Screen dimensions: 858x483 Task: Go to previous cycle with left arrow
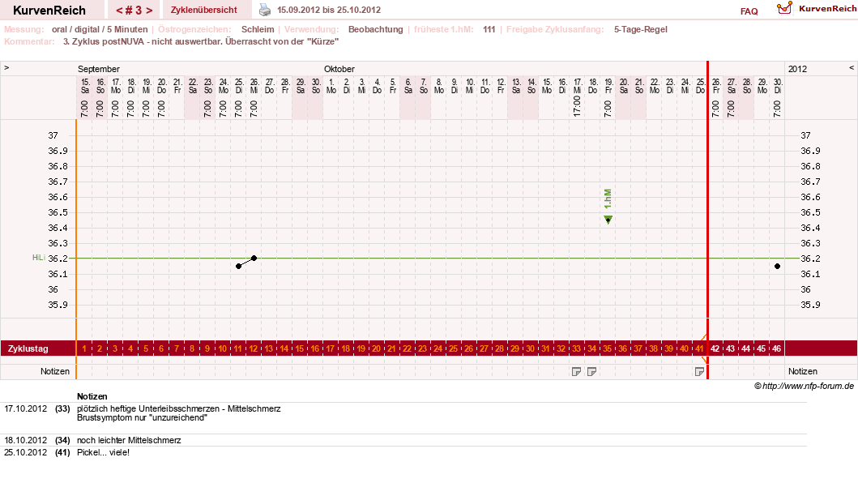click(119, 11)
